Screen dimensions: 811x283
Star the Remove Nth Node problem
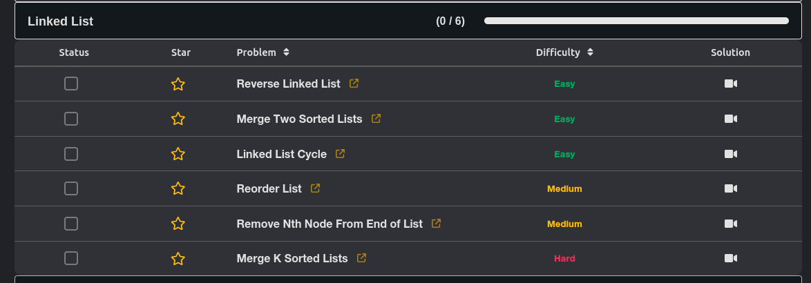[178, 224]
